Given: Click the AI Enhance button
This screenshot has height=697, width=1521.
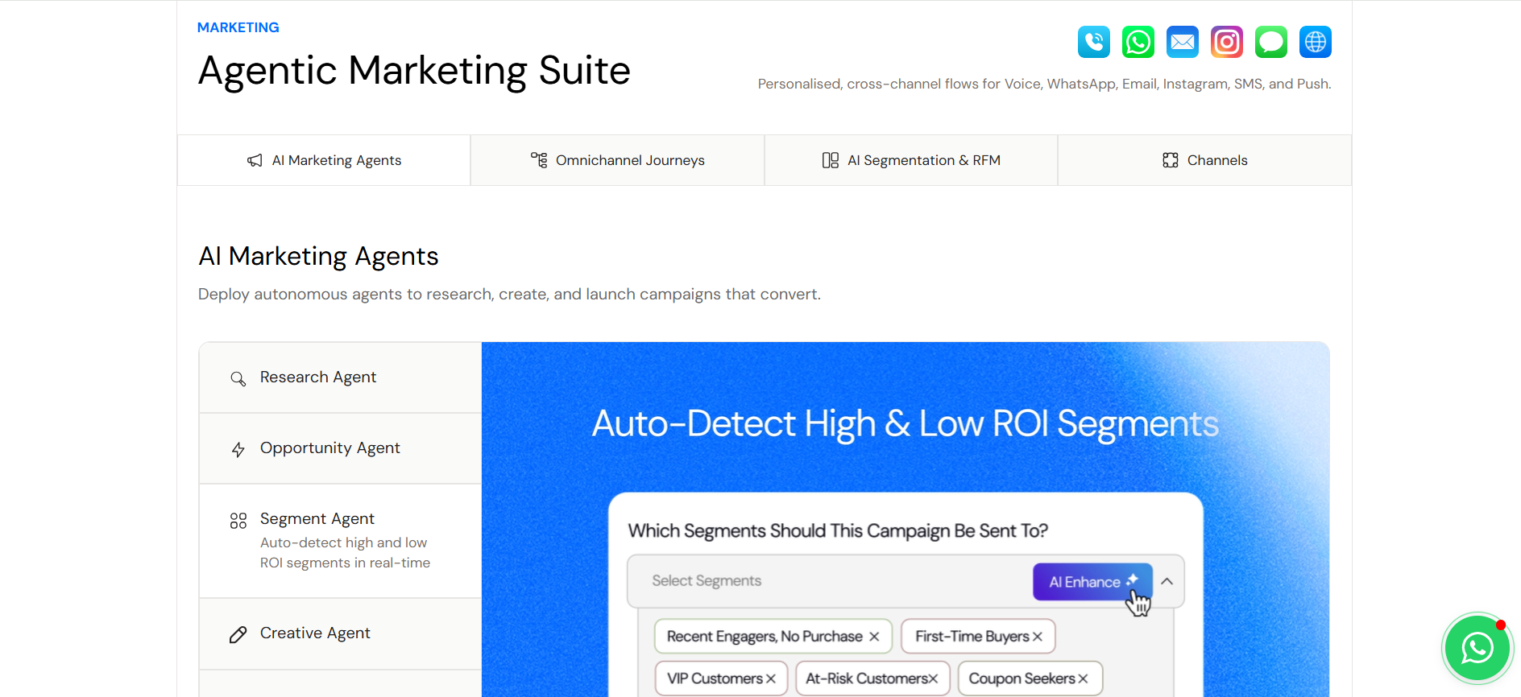Looking at the screenshot, I should coord(1092,581).
